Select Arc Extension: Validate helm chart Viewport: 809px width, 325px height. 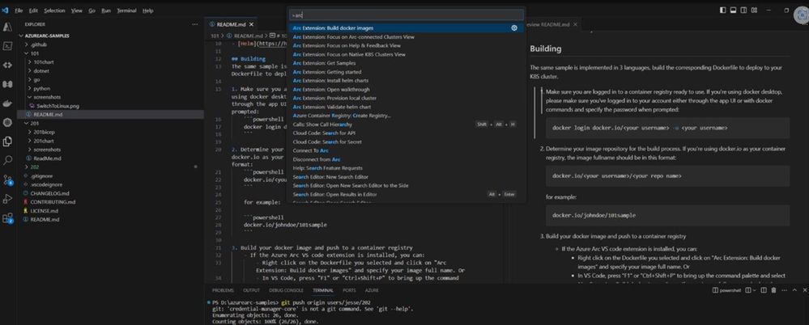407,107
